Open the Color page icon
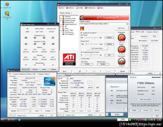Viewport: 163px width, 127px height. click(x=63, y=28)
